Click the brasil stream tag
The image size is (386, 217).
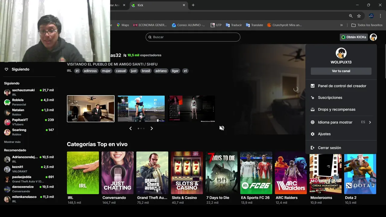coord(146,71)
